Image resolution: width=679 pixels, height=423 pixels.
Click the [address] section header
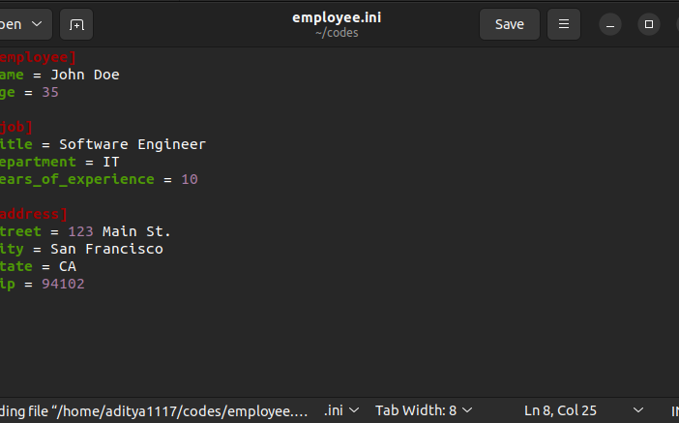[x=33, y=214]
